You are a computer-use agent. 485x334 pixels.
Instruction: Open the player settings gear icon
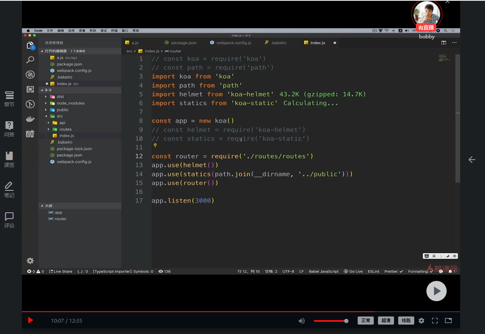point(421,321)
